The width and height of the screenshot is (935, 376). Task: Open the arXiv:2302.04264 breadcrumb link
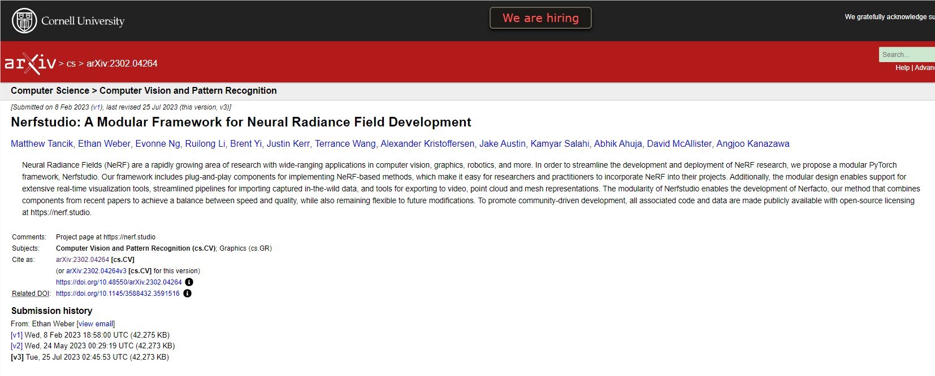pos(122,64)
